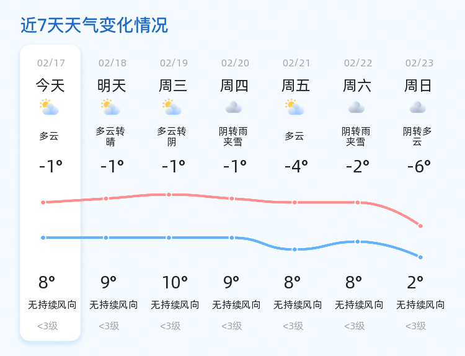Viewport: 465px width, 356px height.
Task: Click the 阴转多云 text for 周日
Action: [x=417, y=136]
